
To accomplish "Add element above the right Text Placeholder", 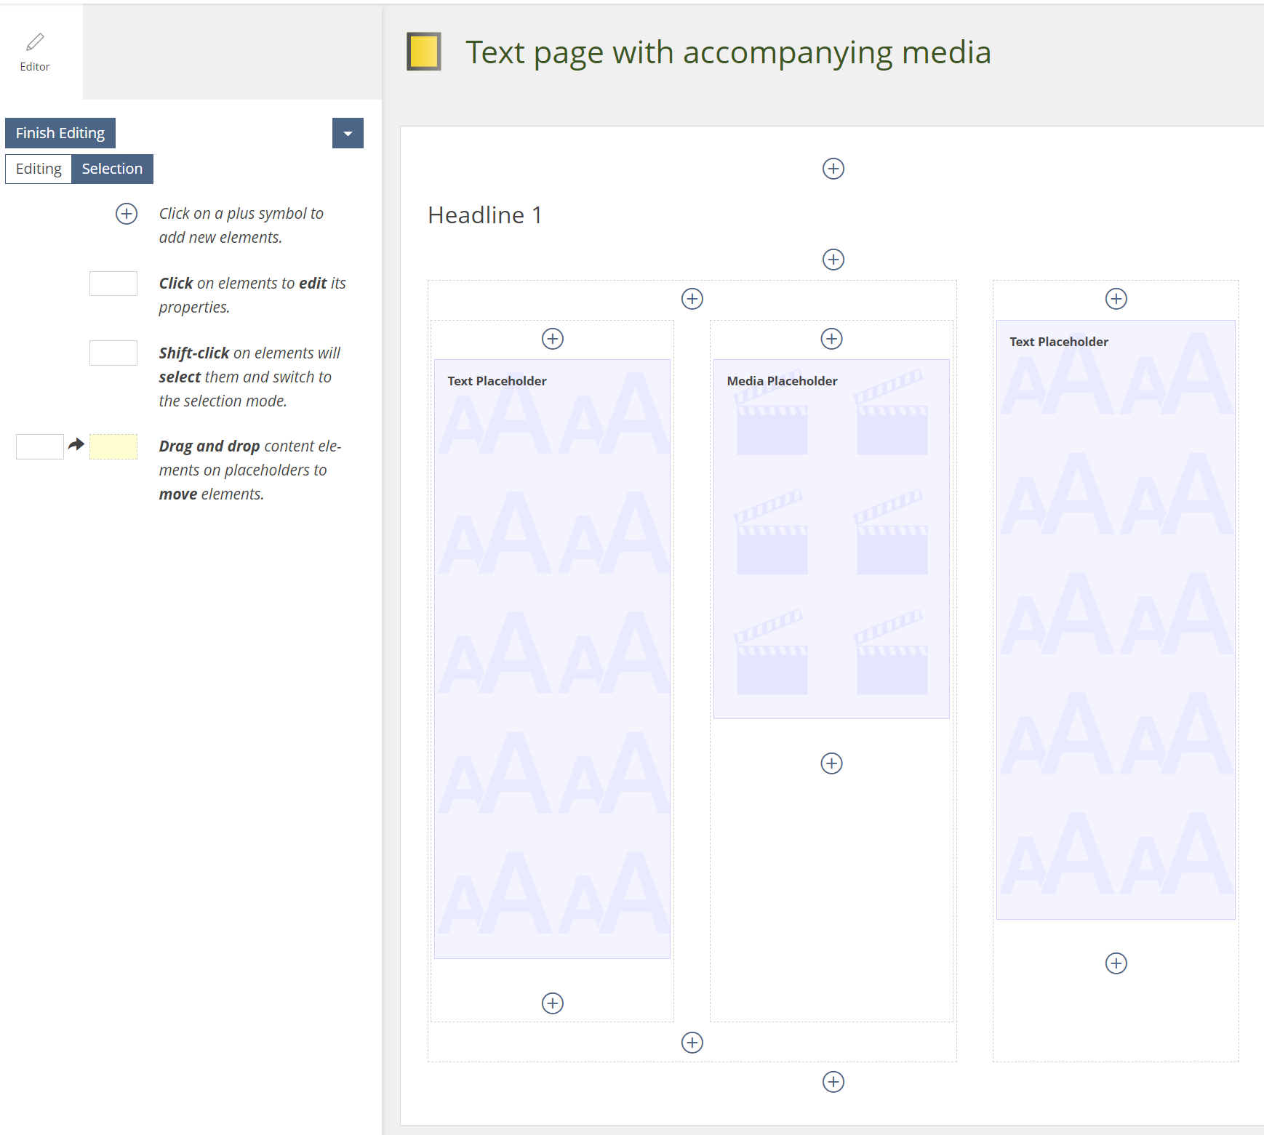I will point(1116,299).
